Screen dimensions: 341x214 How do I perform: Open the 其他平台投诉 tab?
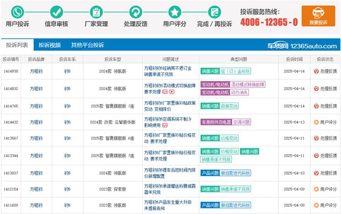coord(87,45)
